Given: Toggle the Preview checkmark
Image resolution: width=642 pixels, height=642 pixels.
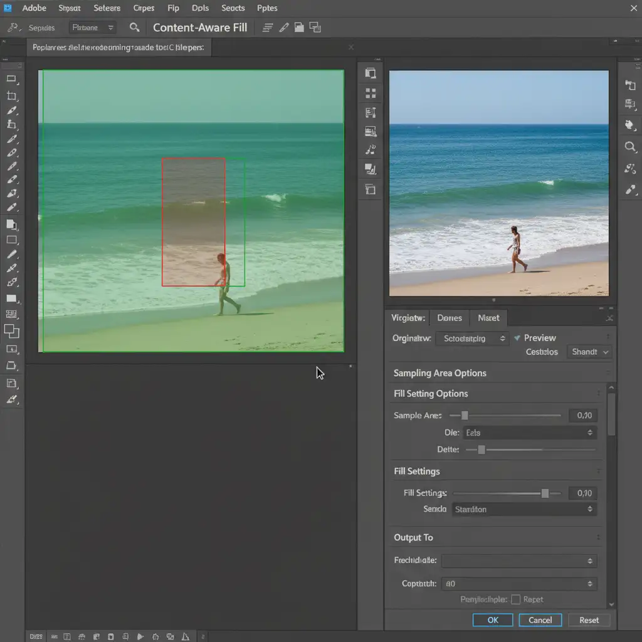Looking at the screenshot, I should pyautogui.click(x=517, y=338).
